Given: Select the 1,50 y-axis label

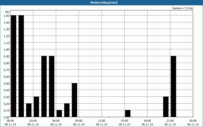Looking at the screenshot, I should (7, 16).
